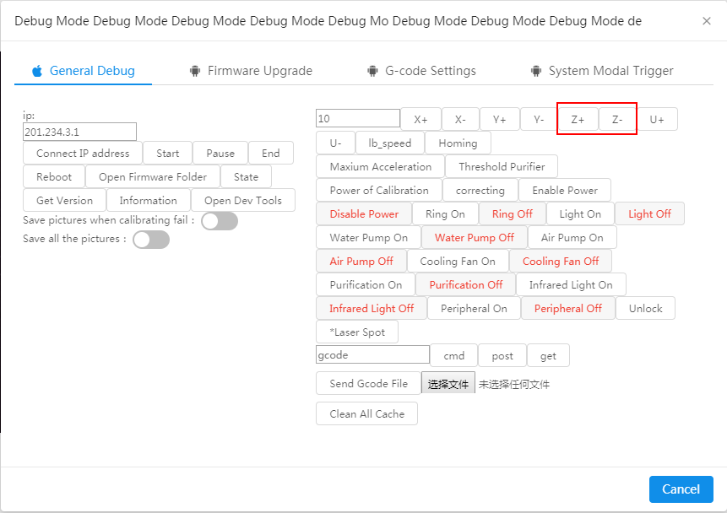The image size is (727, 513).
Task: Click Connect IP address
Action: pos(82,153)
